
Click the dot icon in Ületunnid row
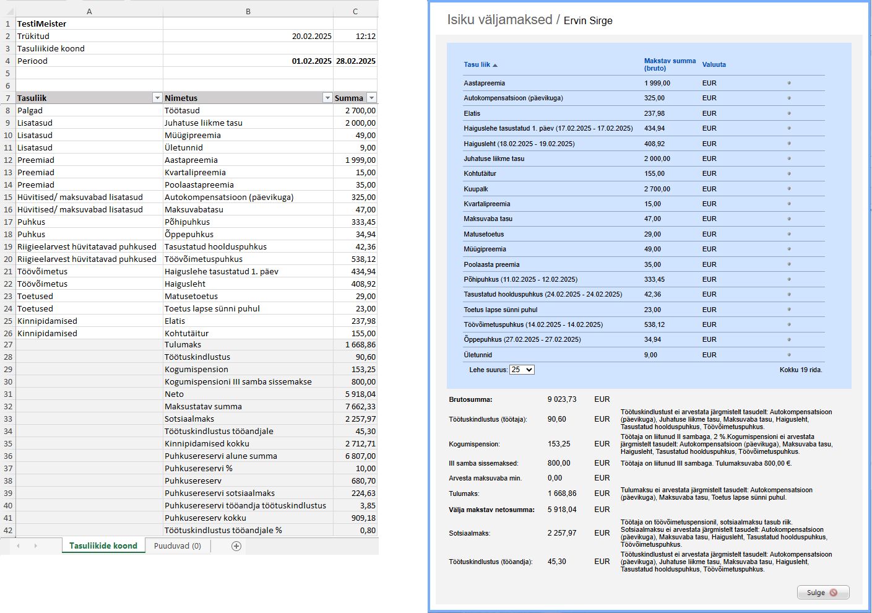pos(789,355)
